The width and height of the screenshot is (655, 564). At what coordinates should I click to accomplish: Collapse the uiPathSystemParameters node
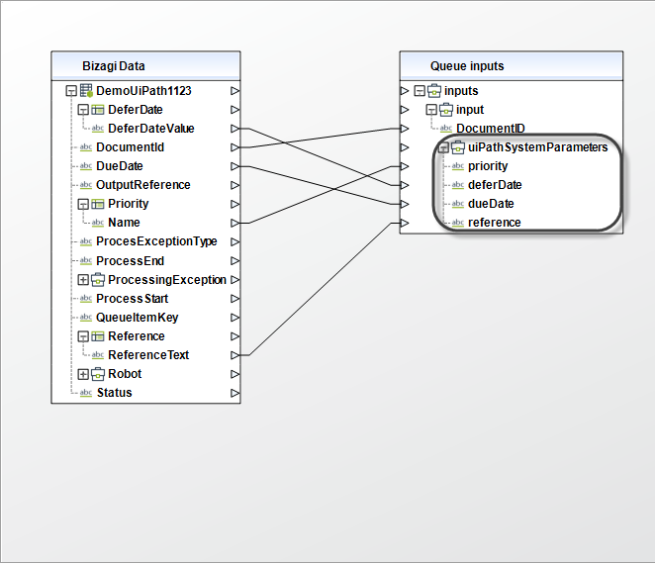tap(443, 147)
